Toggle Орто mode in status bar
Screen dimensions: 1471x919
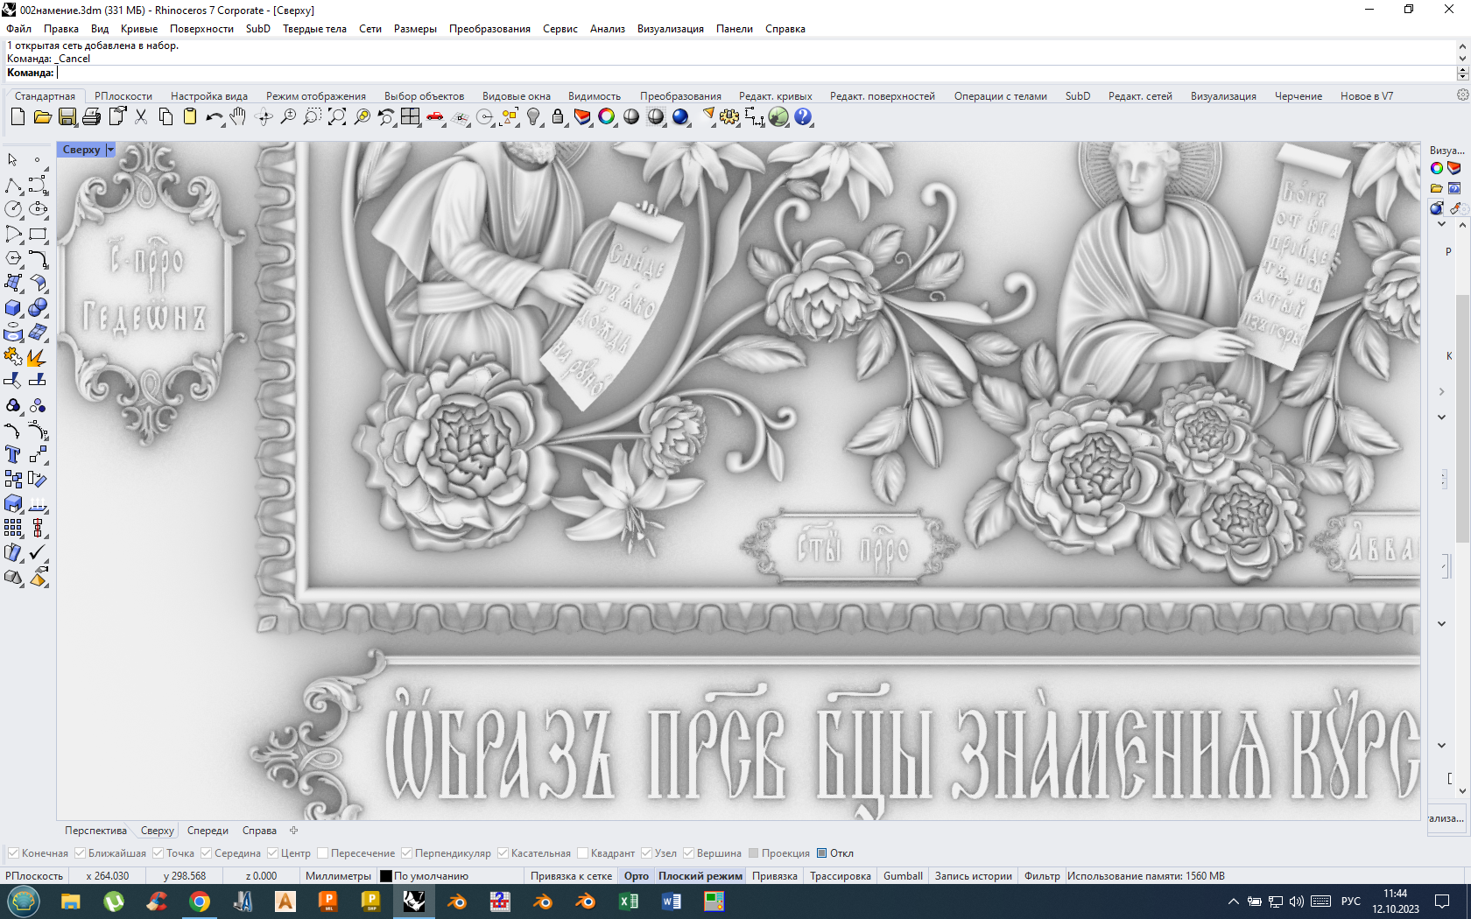pos(637,876)
